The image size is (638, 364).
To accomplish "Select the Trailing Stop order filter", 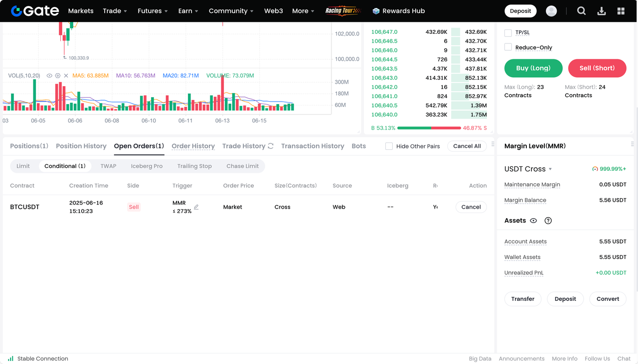I will point(194,166).
